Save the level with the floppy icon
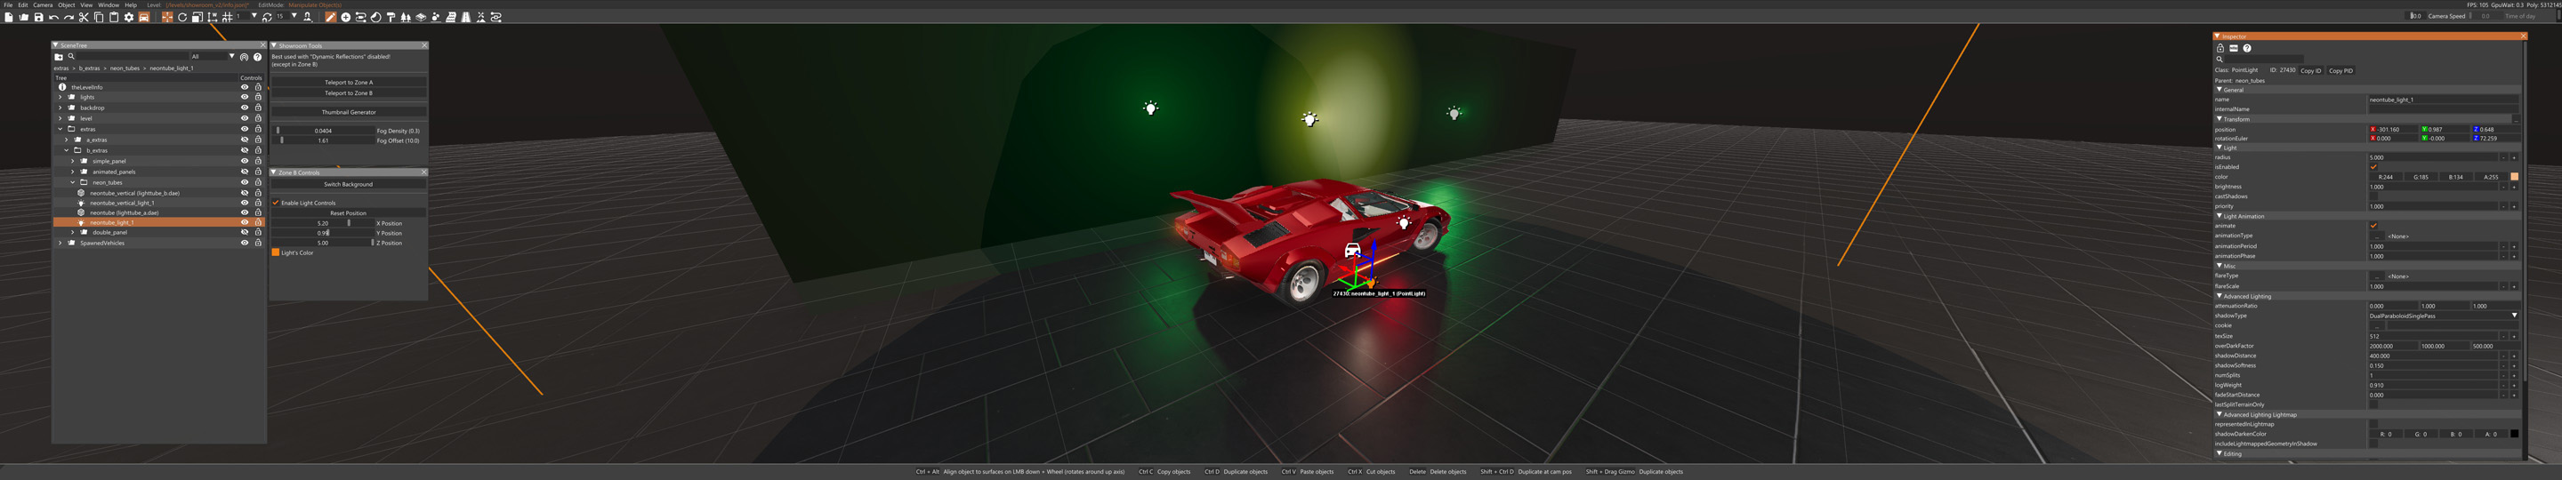Image resolution: width=2562 pixels, height=480 pixels. point(39,17)
